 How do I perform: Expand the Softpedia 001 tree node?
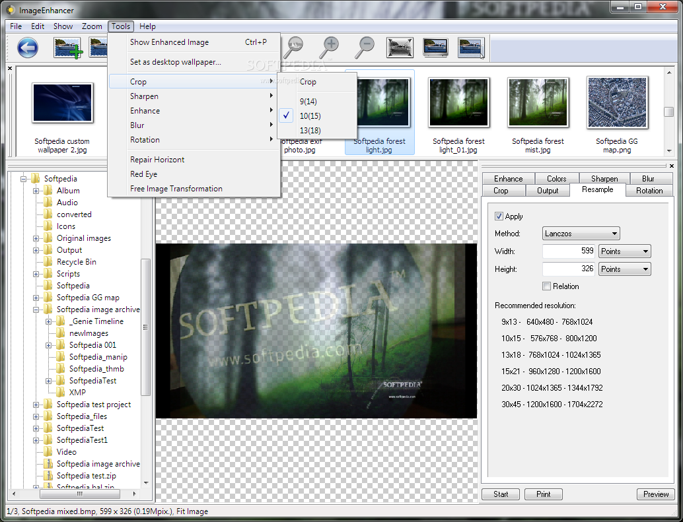(49, 345)
